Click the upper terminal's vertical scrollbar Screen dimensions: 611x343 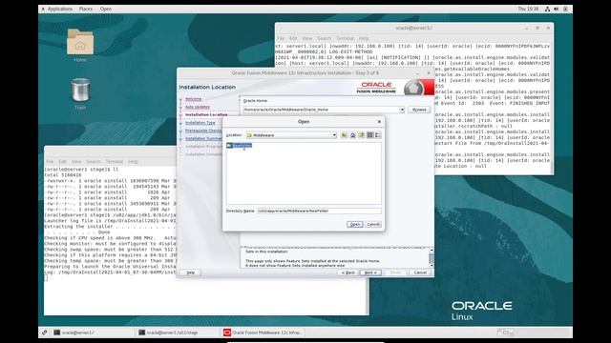pos(552,108)
